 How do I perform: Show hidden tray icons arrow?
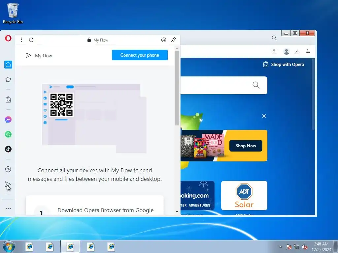click(281, 247)
